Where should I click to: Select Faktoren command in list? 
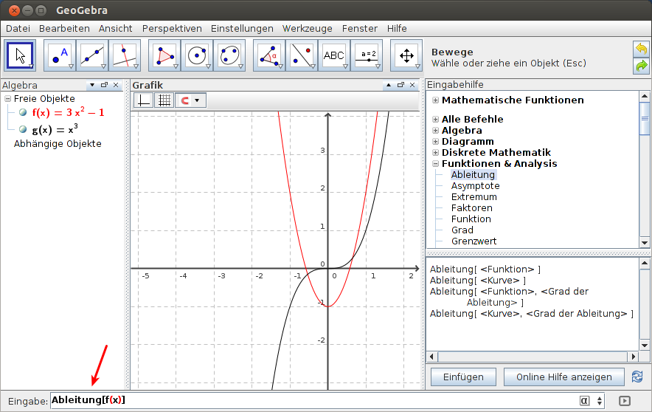pyautogui.click(x=471, y=208)
